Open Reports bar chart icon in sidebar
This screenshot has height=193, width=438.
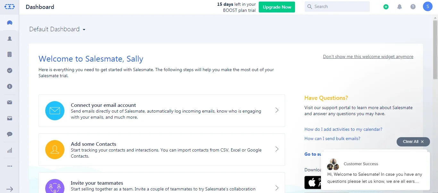[x=10, y=150]
